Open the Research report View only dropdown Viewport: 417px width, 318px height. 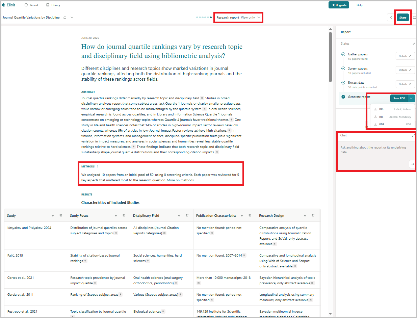[238, 17]
